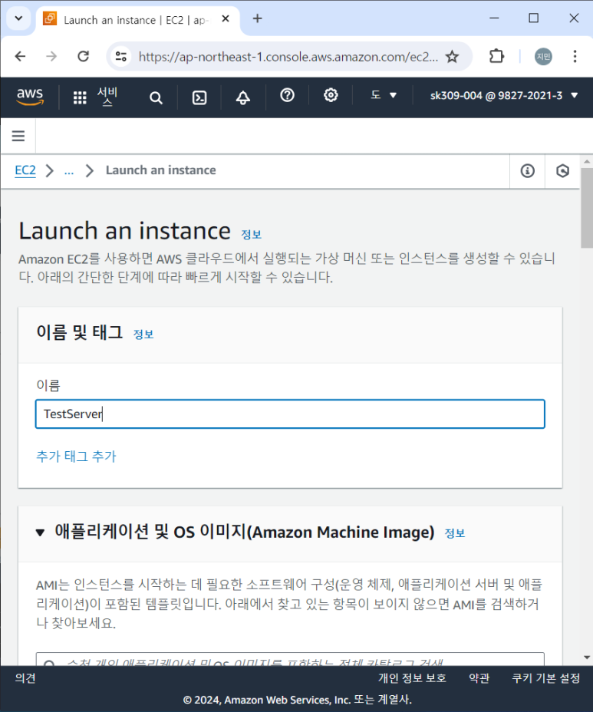Viewport: 593px width, 712px height.
Task: Open the AWS home logo
Action: [30, 96]
